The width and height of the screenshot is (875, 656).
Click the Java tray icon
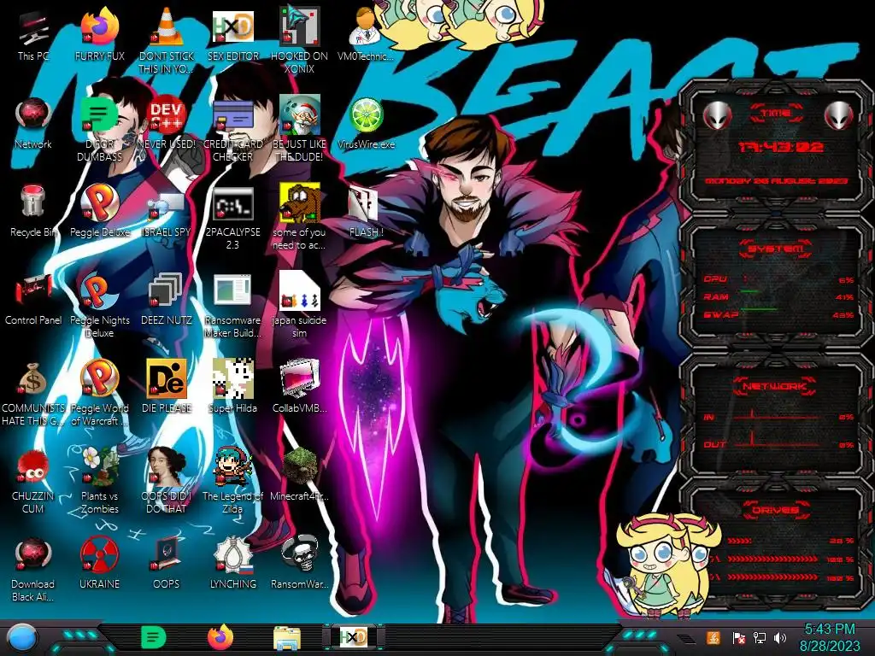pyautogui.click(x=713, y=637)
